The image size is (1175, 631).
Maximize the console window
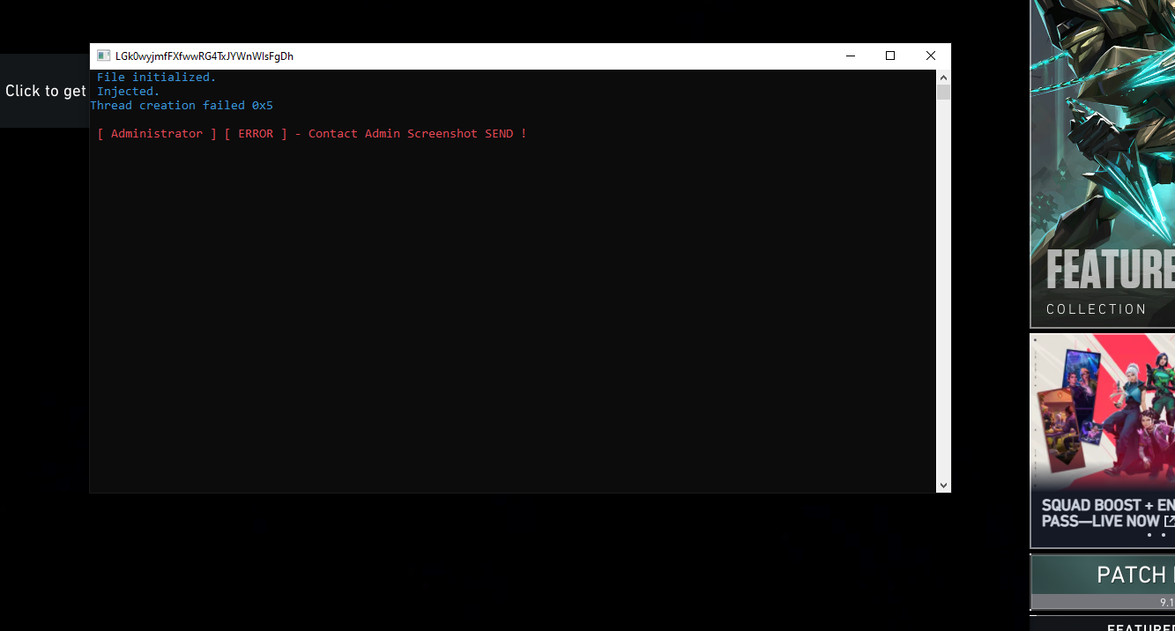coord(890,56)
